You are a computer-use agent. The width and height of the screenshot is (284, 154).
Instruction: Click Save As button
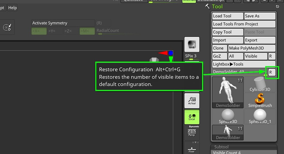pyautogui.click(x=260, y=16)
